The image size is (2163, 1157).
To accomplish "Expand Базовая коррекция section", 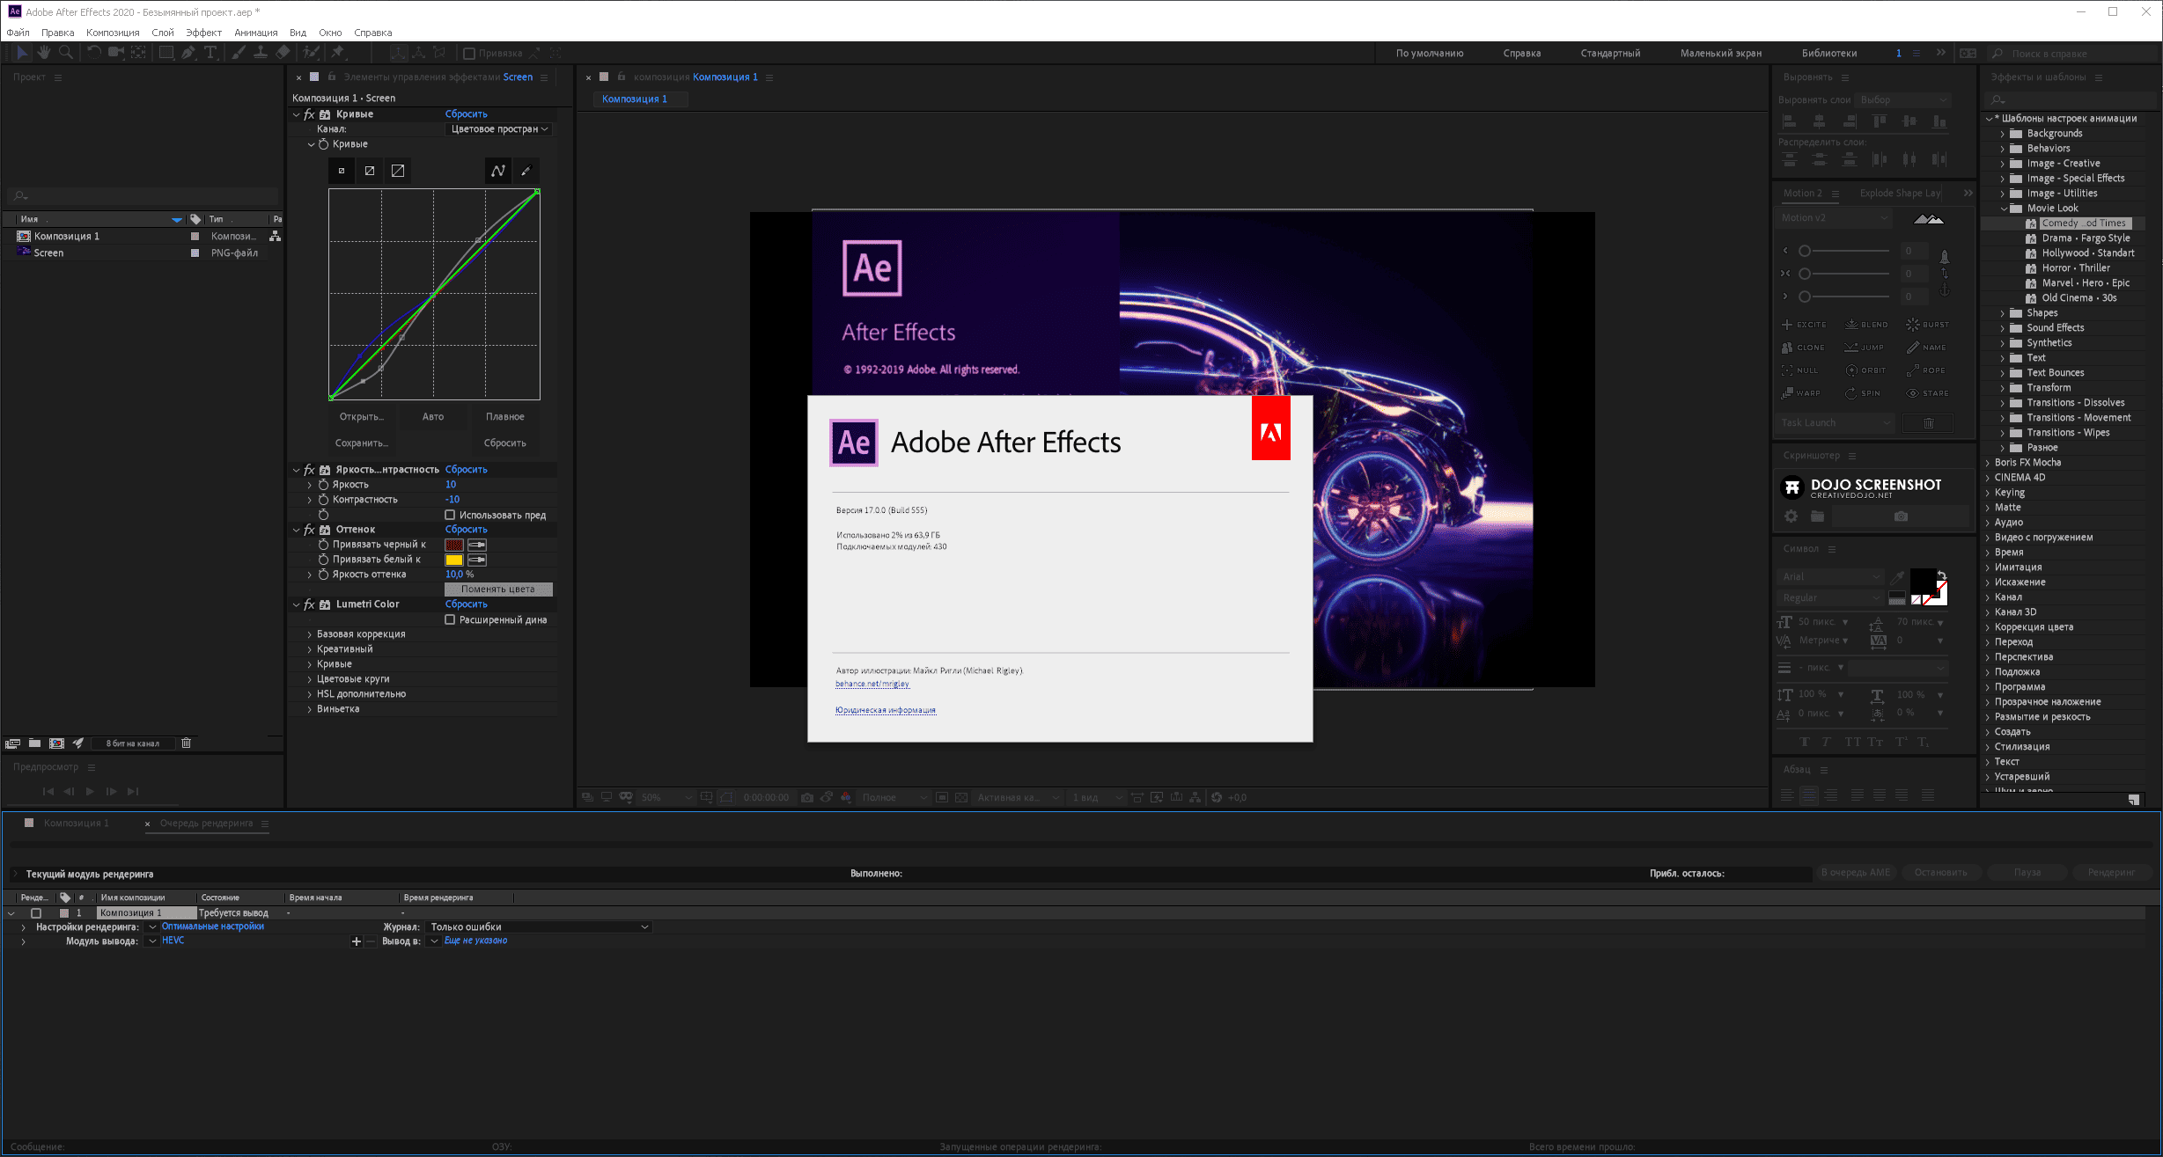I will (309, 634).
